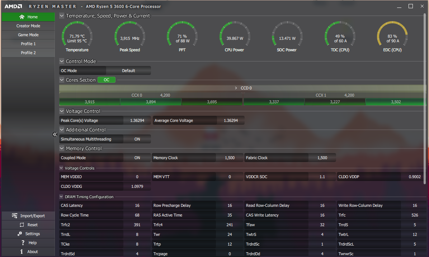
Task: Collapse the Additional Control section
Action: 62,130
